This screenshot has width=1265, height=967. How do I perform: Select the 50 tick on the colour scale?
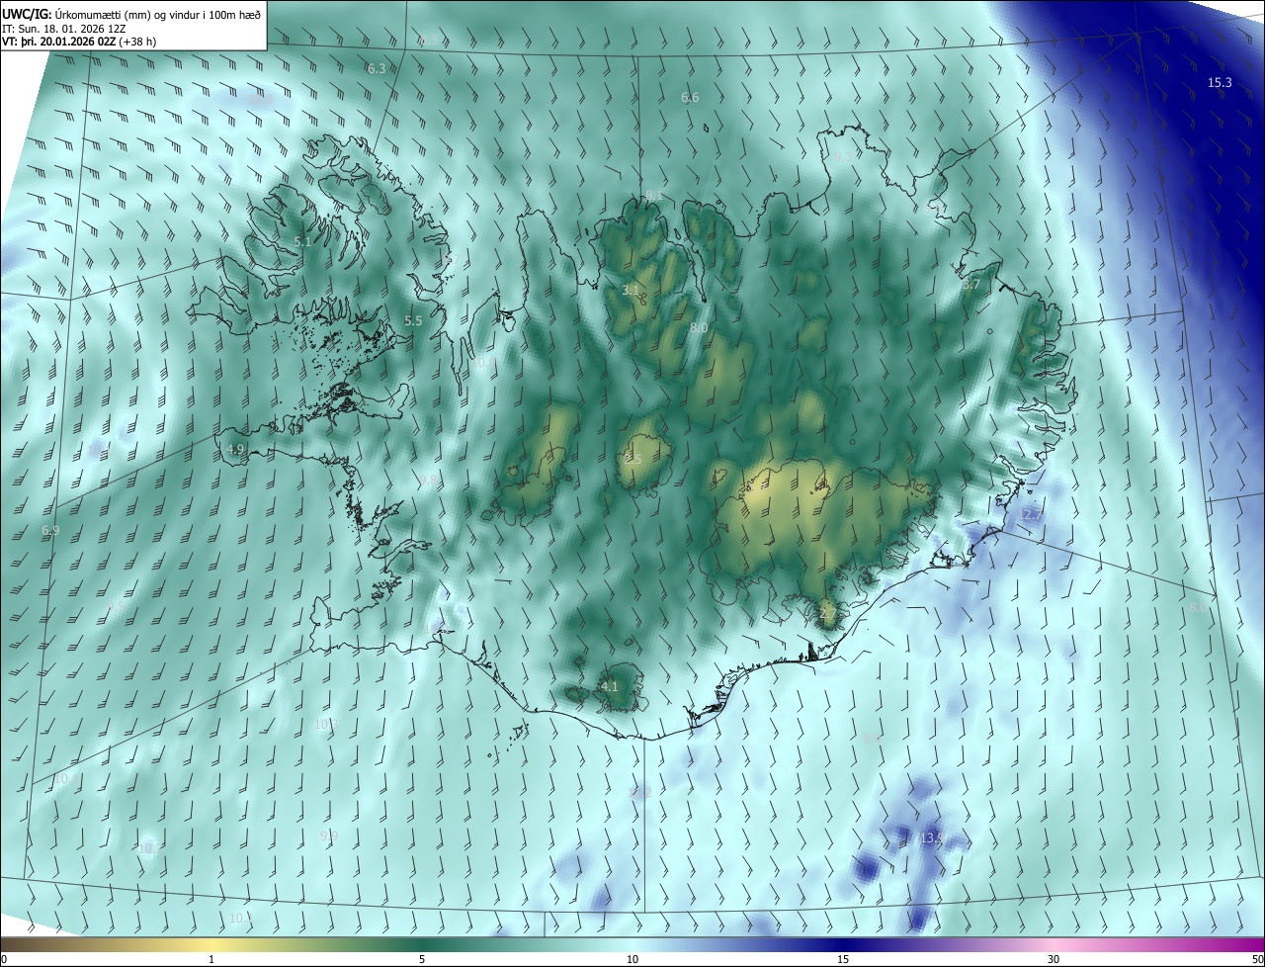click(1257, 959)
